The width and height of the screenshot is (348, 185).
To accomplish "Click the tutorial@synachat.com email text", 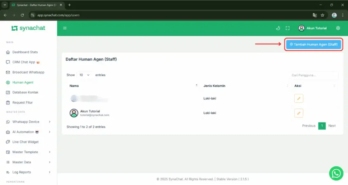I will click(95, 115).
